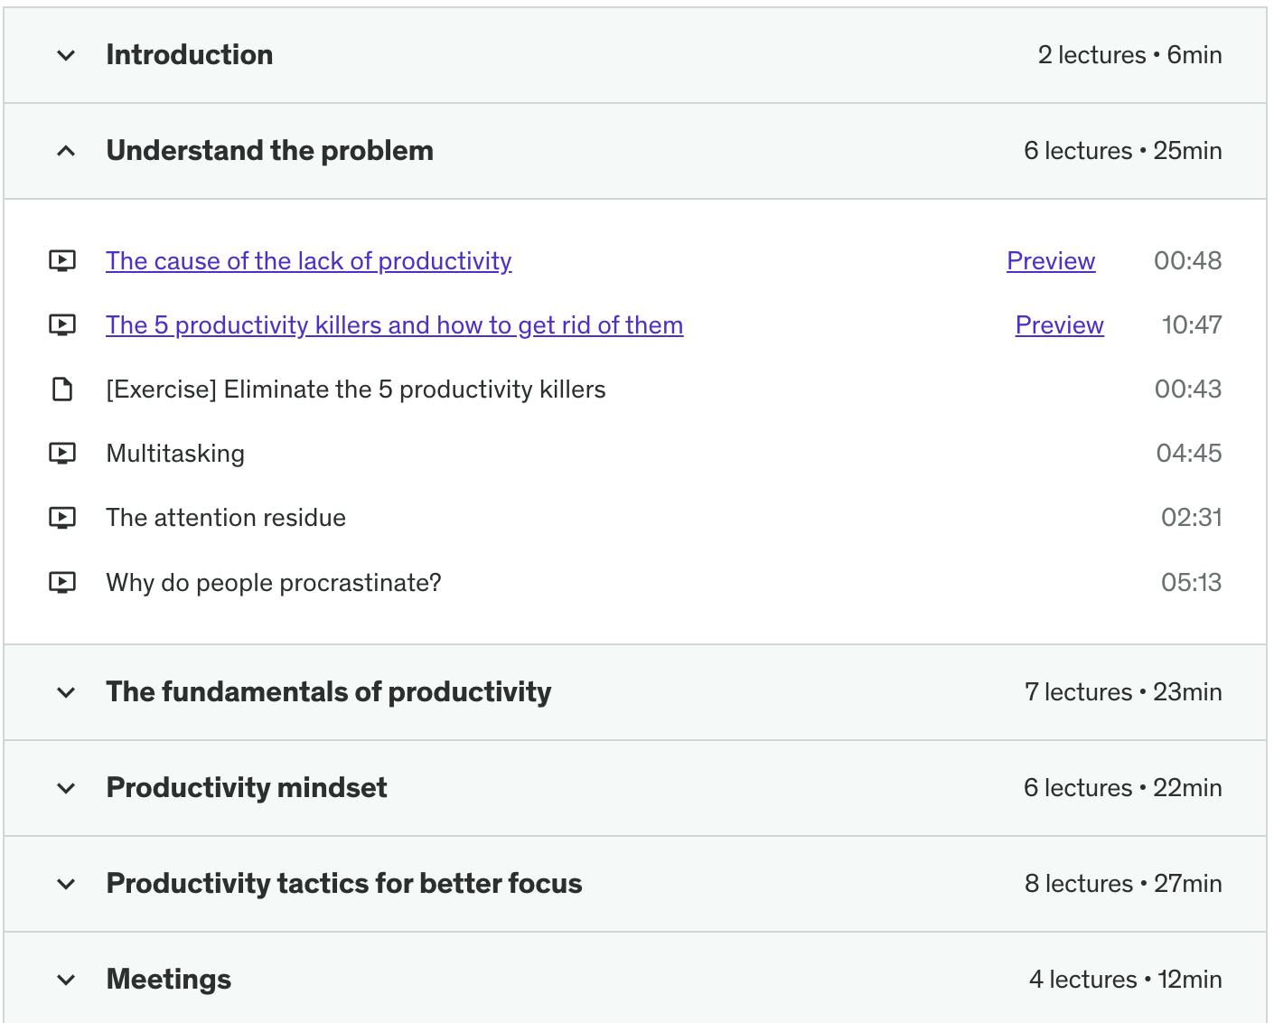This screenshot has width=1274, height=1023.
Task: Click video icon next to 'The attention residue'
Action: [62, 518]
